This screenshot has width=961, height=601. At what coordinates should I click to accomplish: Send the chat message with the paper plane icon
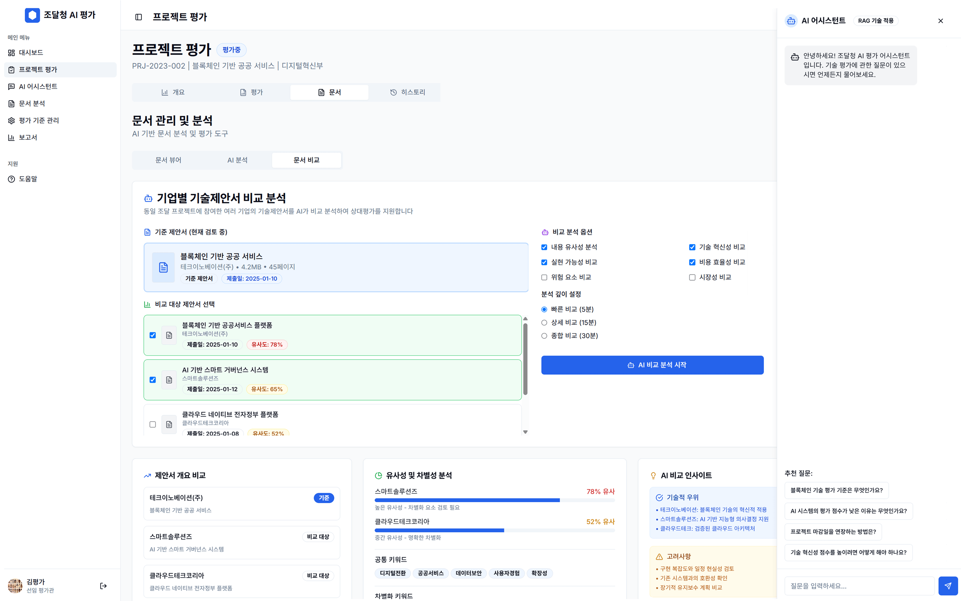948,585
